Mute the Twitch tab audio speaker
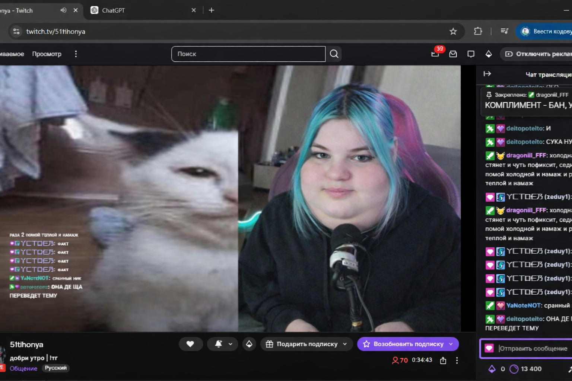This screenshot has width=572, height=381. [63, 10]
